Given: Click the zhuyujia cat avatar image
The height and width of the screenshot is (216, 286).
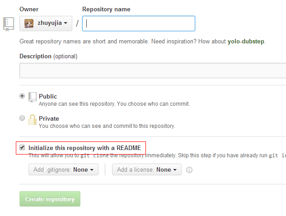Looking at the screenshot, I should pos(29,23).
